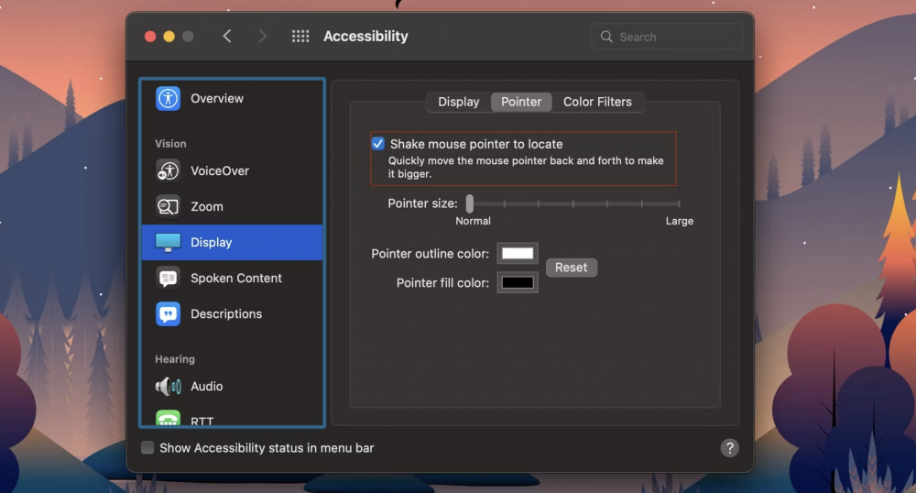Enable Show Accessibility status in menu bar

pos(147,448)
